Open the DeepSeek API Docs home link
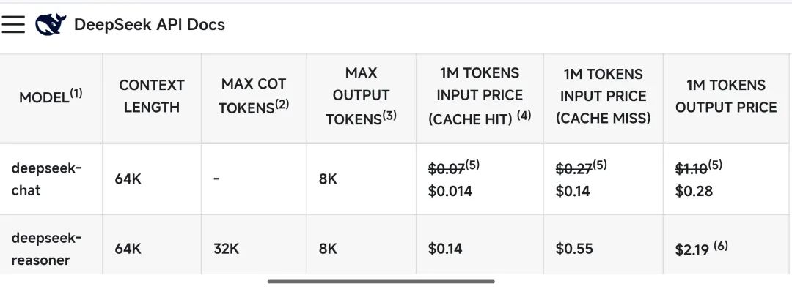Screen dimensions: 792x289 tap(150, 24)
